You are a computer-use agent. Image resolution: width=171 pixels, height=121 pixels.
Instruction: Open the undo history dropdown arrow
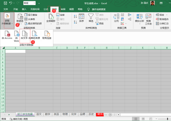tap(14, 3)
